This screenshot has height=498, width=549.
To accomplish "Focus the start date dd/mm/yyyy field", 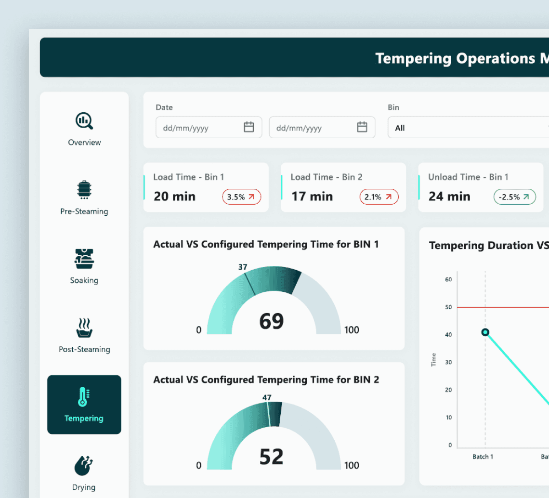I will click(209, 128).
